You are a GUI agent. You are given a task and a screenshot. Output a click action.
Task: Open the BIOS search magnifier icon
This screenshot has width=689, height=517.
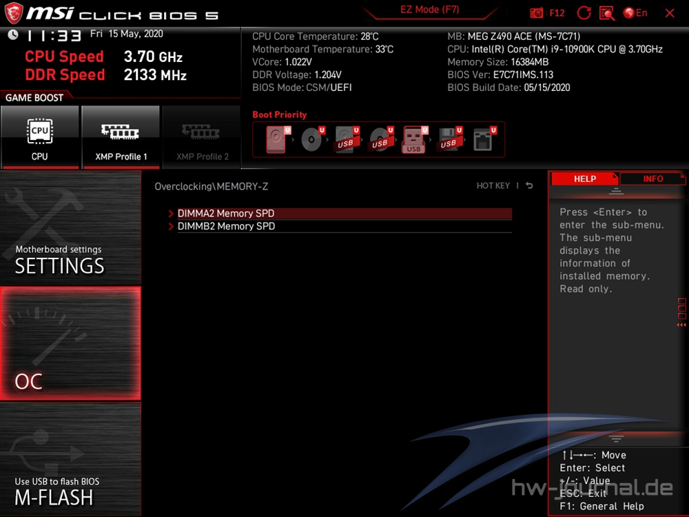pos(607,13)
